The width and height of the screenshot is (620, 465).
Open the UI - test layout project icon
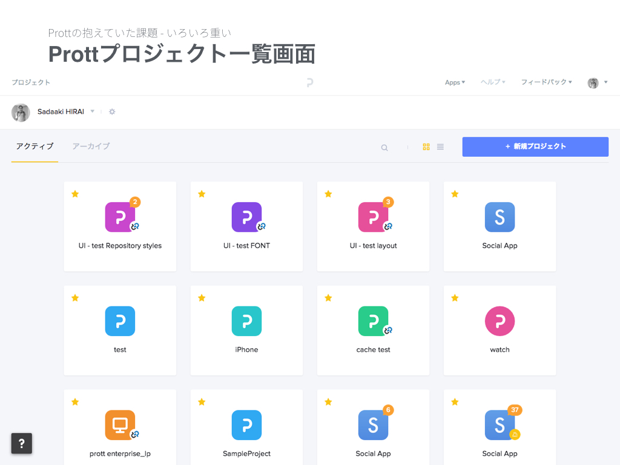pyautogui.click(x=373, y=217)
